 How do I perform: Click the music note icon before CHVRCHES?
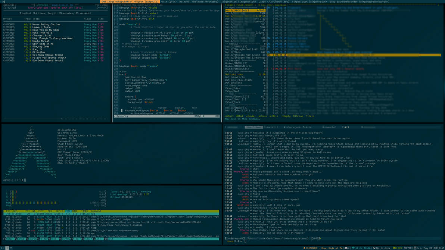(304, 248)
